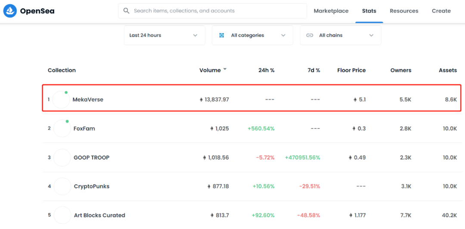The image size is (465, 229).
Task: Sort by the Volume column header
Action: click(x=210, y=70)
